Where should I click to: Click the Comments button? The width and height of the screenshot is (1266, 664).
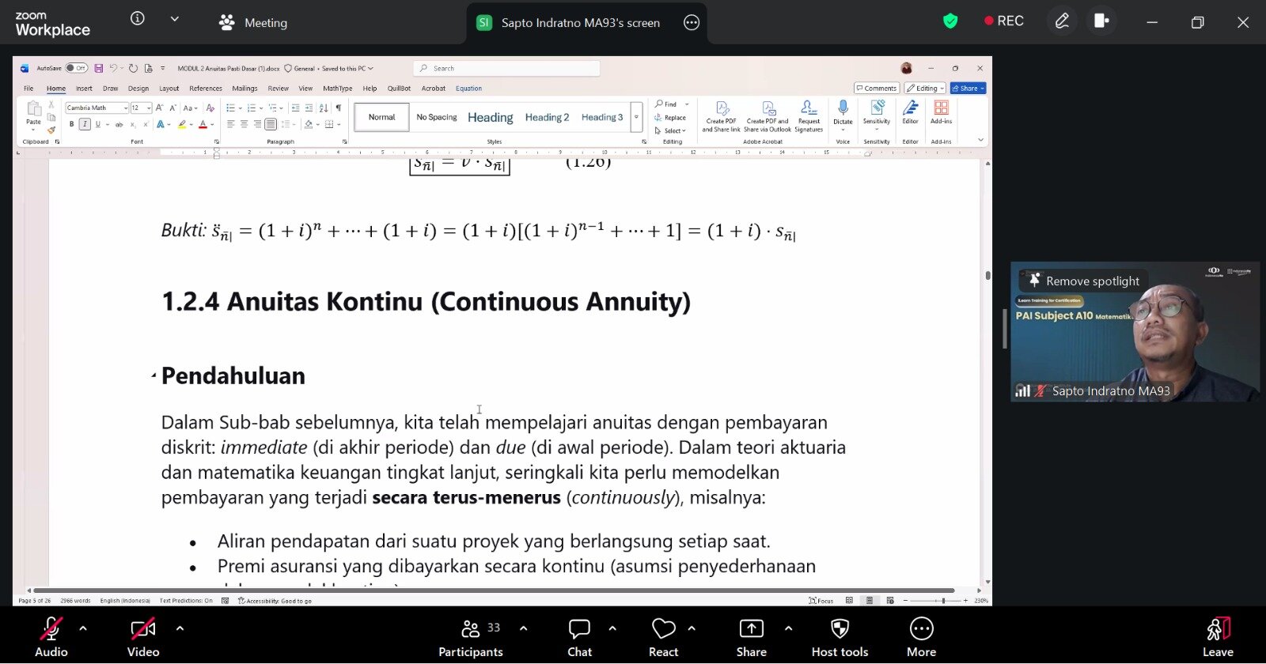pos(877,89)
